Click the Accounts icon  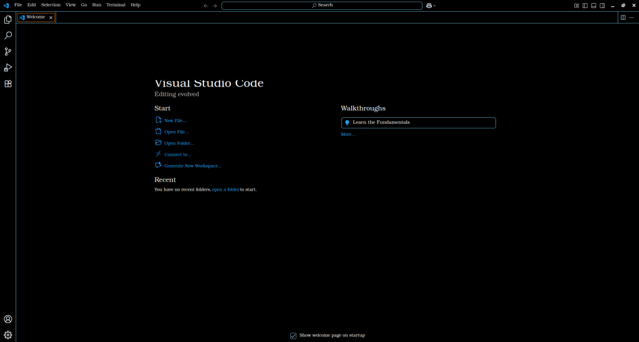tap(8, 319)
